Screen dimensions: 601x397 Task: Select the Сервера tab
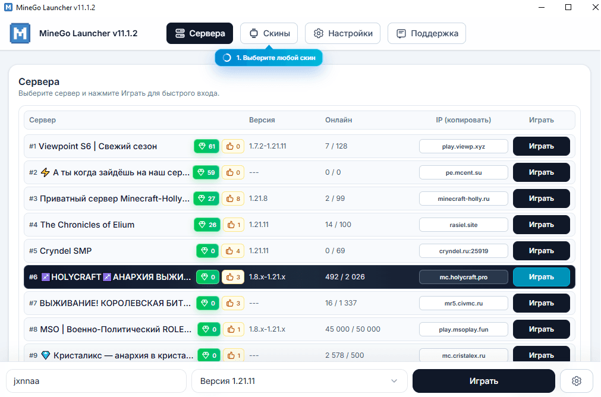(200, 33)
